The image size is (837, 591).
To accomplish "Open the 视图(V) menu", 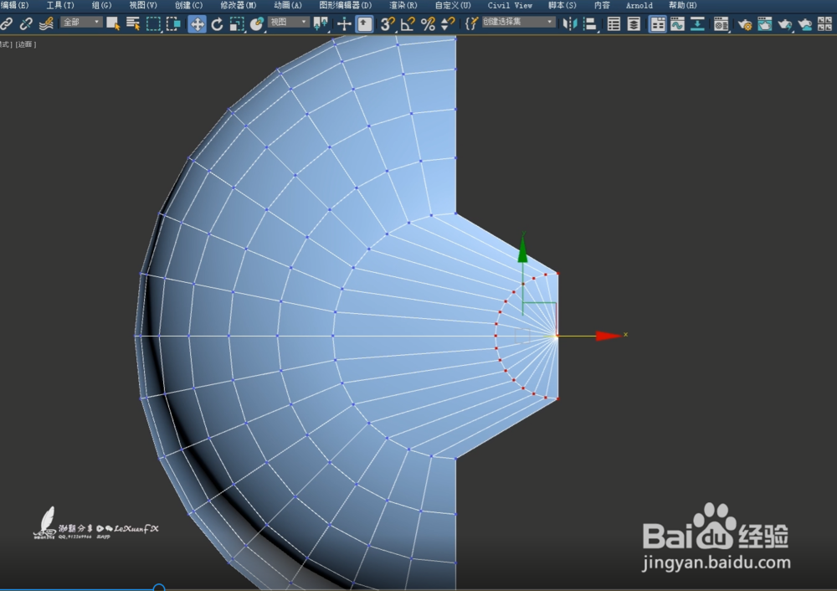I will point(143,5).
